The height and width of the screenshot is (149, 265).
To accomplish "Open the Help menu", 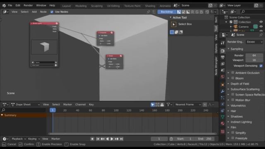I will click(52, 5).
